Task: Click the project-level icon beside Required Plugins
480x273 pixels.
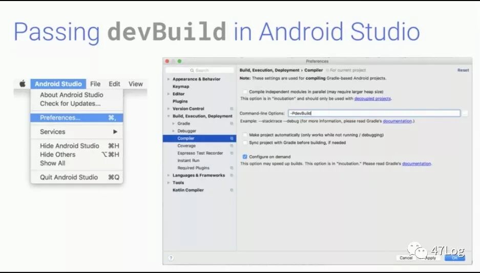Action: (x=232, y=167)
